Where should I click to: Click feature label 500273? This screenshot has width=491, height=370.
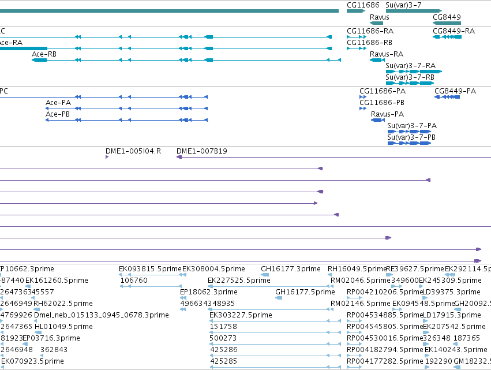[223, 338]
